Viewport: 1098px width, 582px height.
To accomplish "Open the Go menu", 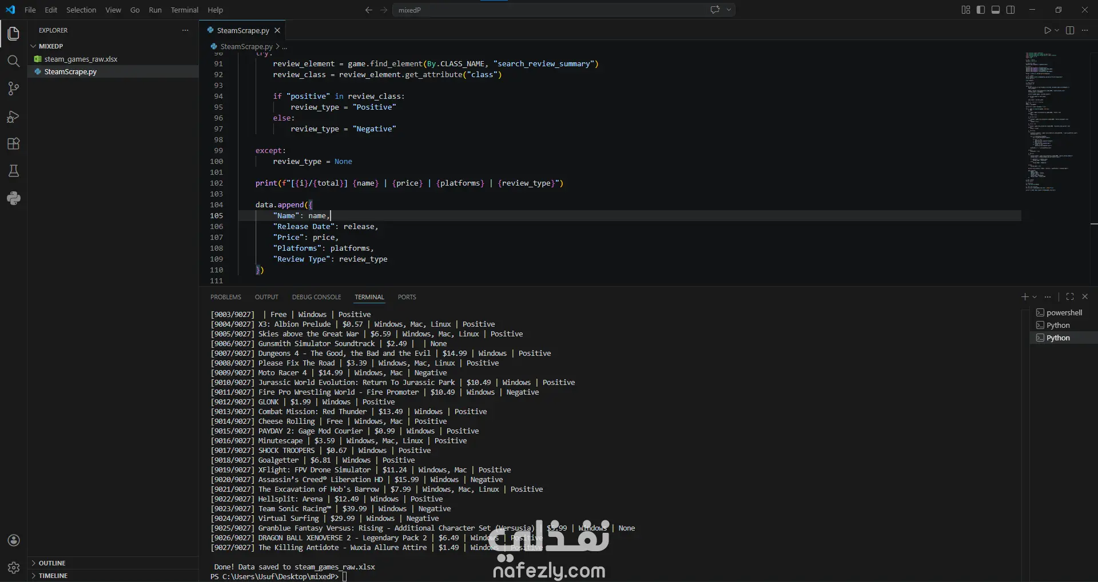I will point(135,10).
